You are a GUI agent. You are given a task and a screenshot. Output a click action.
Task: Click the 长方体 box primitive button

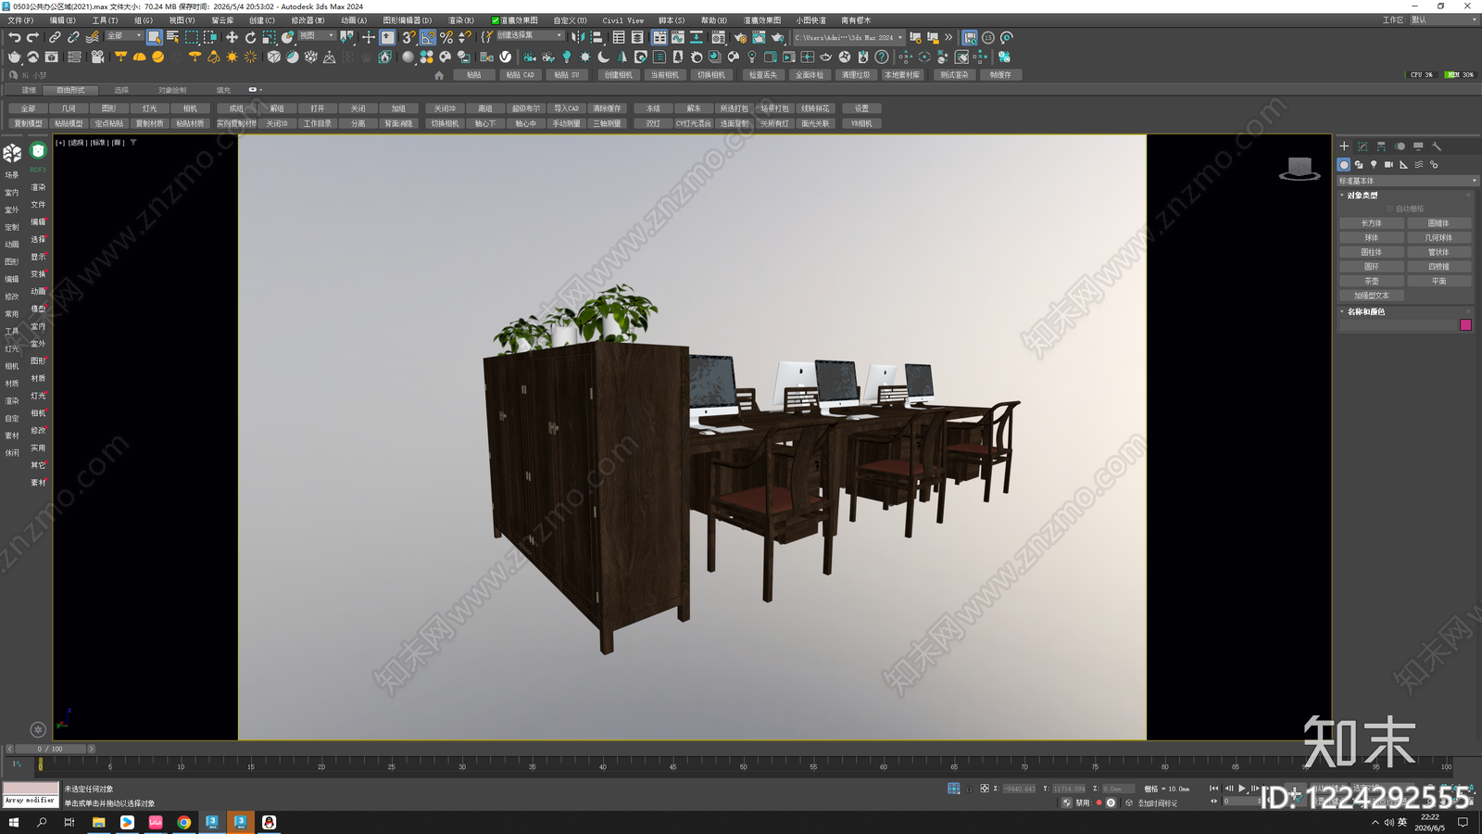1372,223
